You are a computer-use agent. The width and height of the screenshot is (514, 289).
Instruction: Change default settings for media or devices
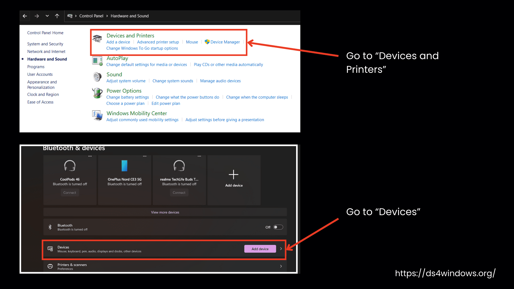[x=146, y=65]
